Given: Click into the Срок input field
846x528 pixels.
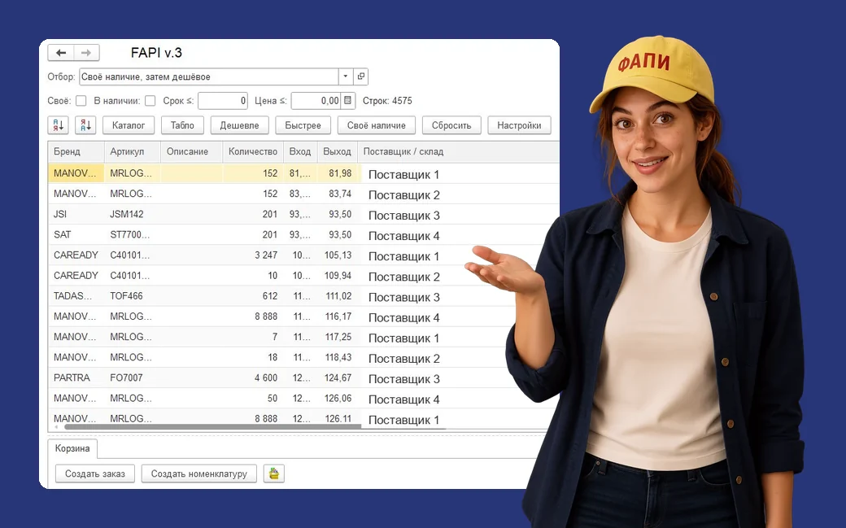Looking at the screenshot, I should click(223, 100).
